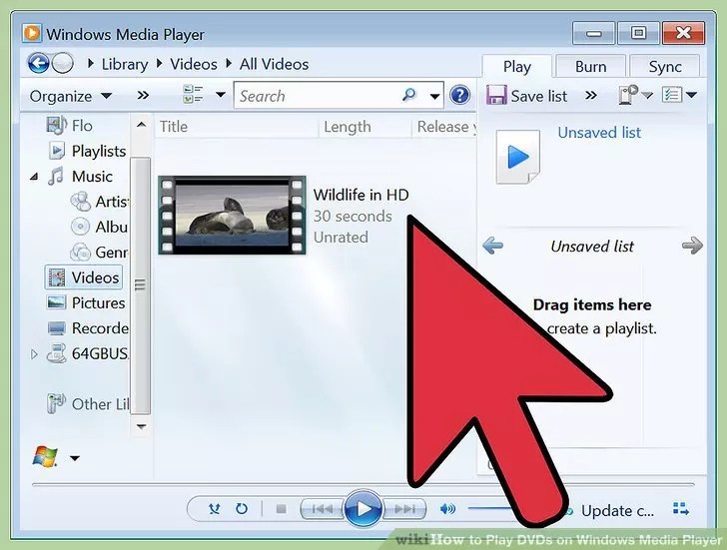Select Other Libraries in navigation pane
727x550 pixels.
(87, 404)
